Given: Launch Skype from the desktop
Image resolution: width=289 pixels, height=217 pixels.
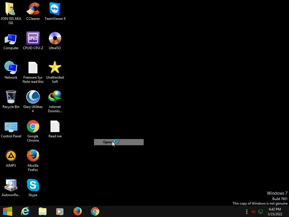Looking at the screenshot, I should [x=33, y=188].
